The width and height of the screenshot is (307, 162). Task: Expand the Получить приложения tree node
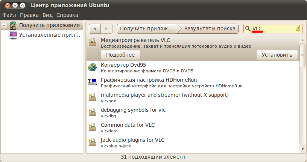(x=4, y=25)
